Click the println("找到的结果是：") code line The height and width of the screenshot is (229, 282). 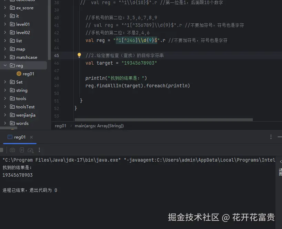(116, 78)
